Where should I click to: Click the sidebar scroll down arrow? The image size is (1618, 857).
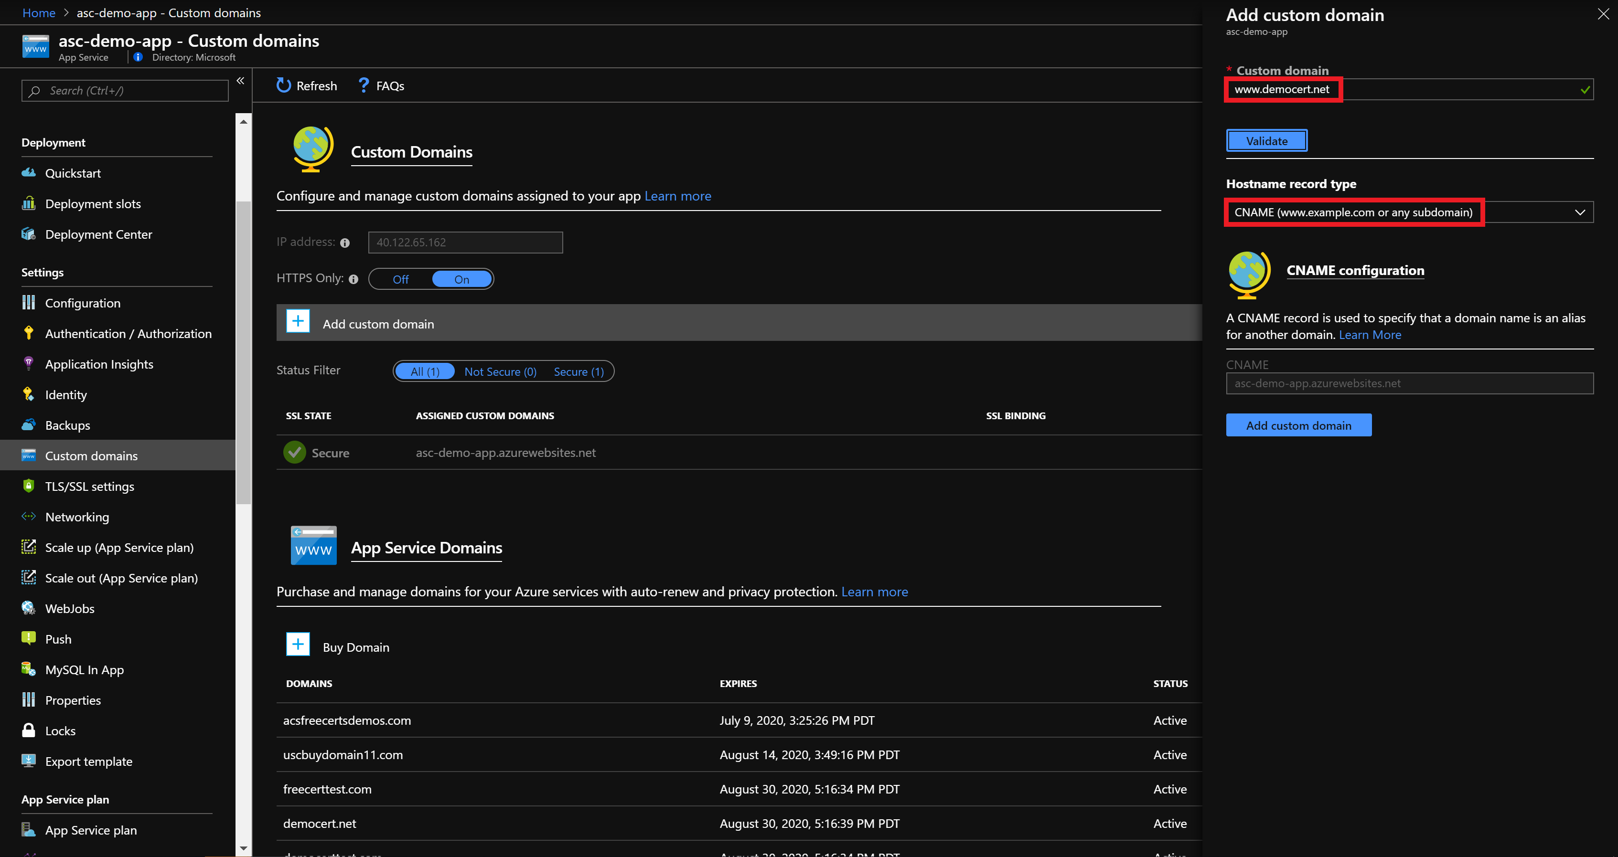pyautogui.click(x=244, y=848)
